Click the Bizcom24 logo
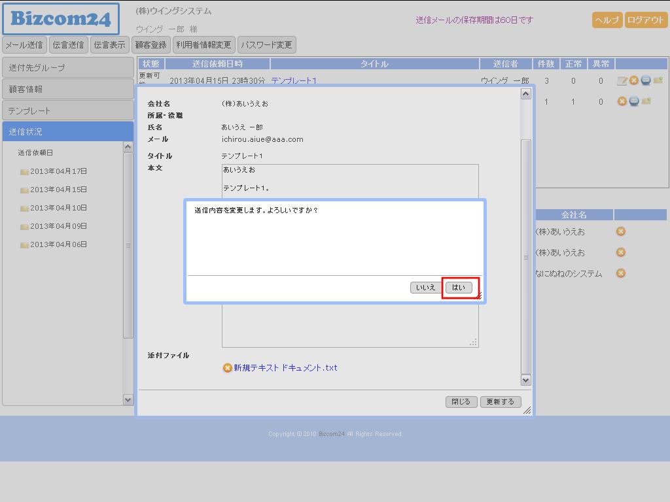670x502 pixels. [x=61, y=19]
